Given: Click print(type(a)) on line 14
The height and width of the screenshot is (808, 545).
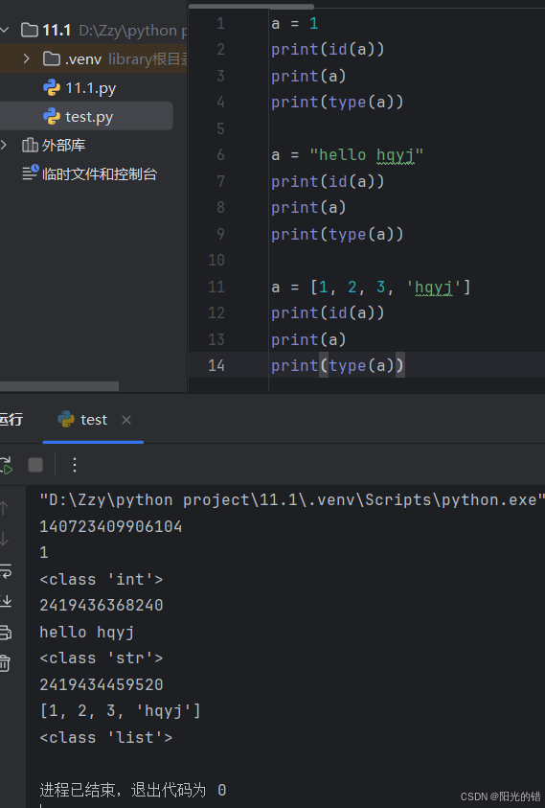Looking at the screenshot, I should coord(337,366).
